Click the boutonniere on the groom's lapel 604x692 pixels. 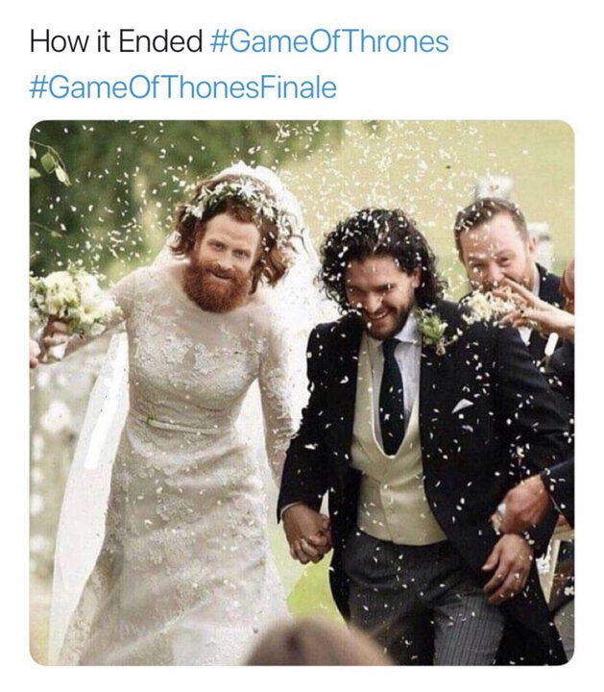[x=431, y=328]
